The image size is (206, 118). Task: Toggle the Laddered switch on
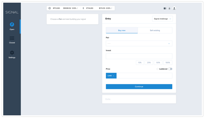[170, 69]
